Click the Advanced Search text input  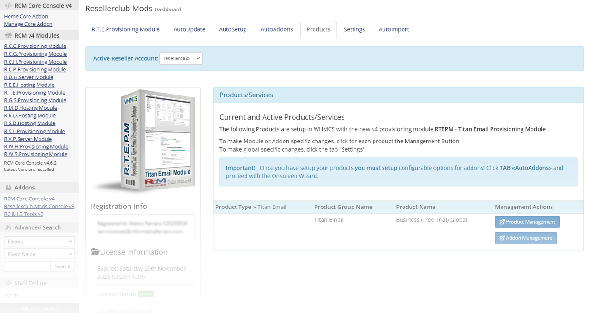point(27,266)
